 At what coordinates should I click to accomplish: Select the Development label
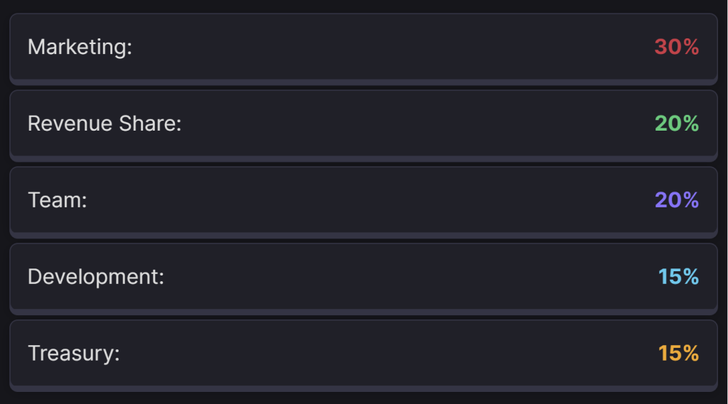[x=96, y=277]
